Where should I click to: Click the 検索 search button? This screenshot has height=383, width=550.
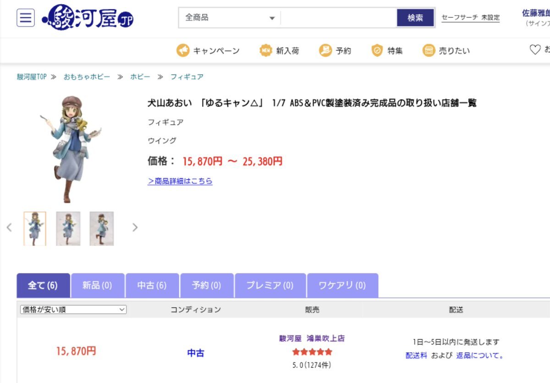(415, 18)
